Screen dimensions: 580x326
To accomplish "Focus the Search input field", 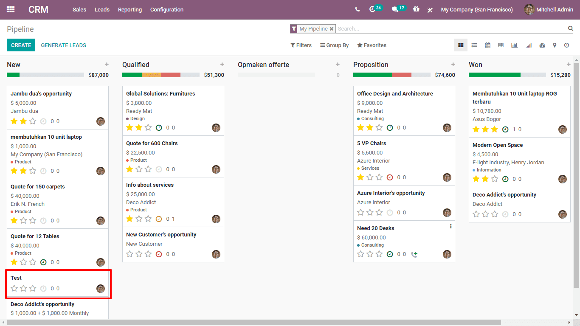I will (452, 29).
